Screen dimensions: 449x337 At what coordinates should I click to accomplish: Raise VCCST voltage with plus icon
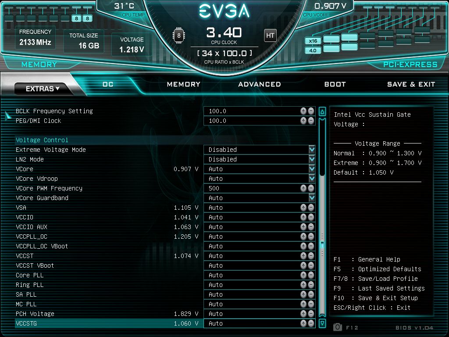(303, 256)
